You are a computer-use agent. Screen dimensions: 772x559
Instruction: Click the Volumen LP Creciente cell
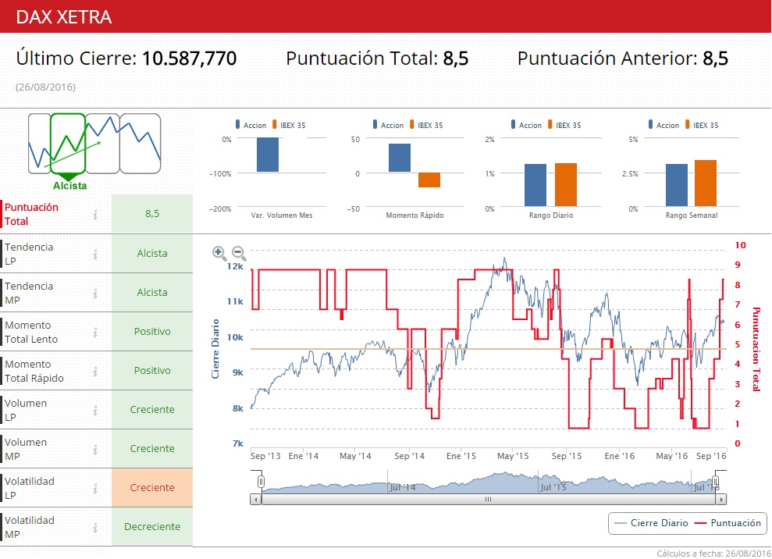(152, 410)
